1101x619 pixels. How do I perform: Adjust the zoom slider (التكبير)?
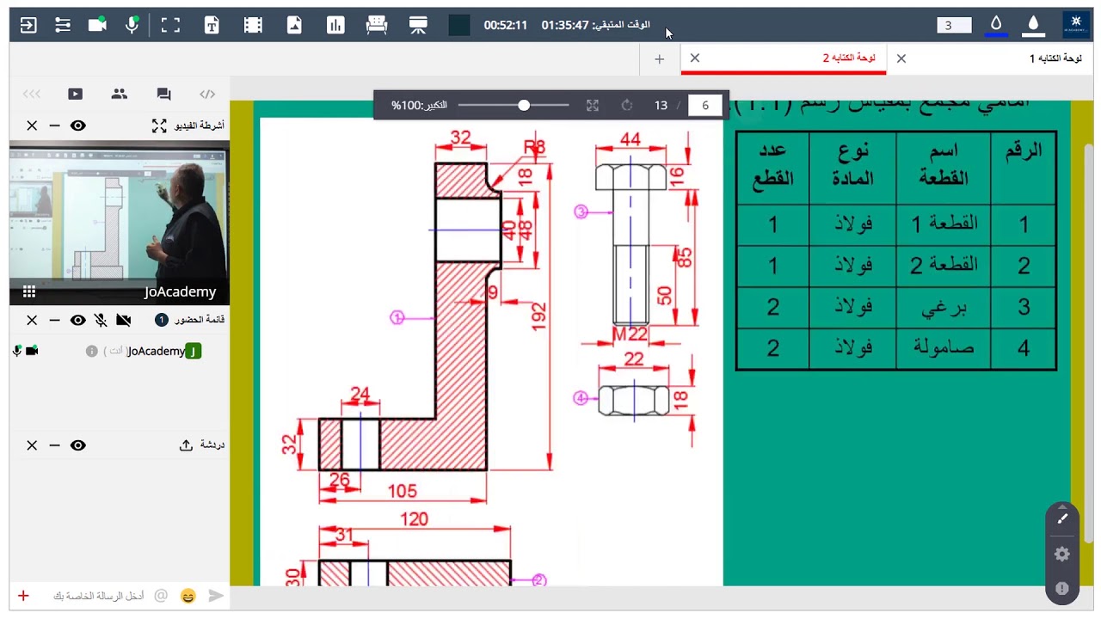pos(514,105)
